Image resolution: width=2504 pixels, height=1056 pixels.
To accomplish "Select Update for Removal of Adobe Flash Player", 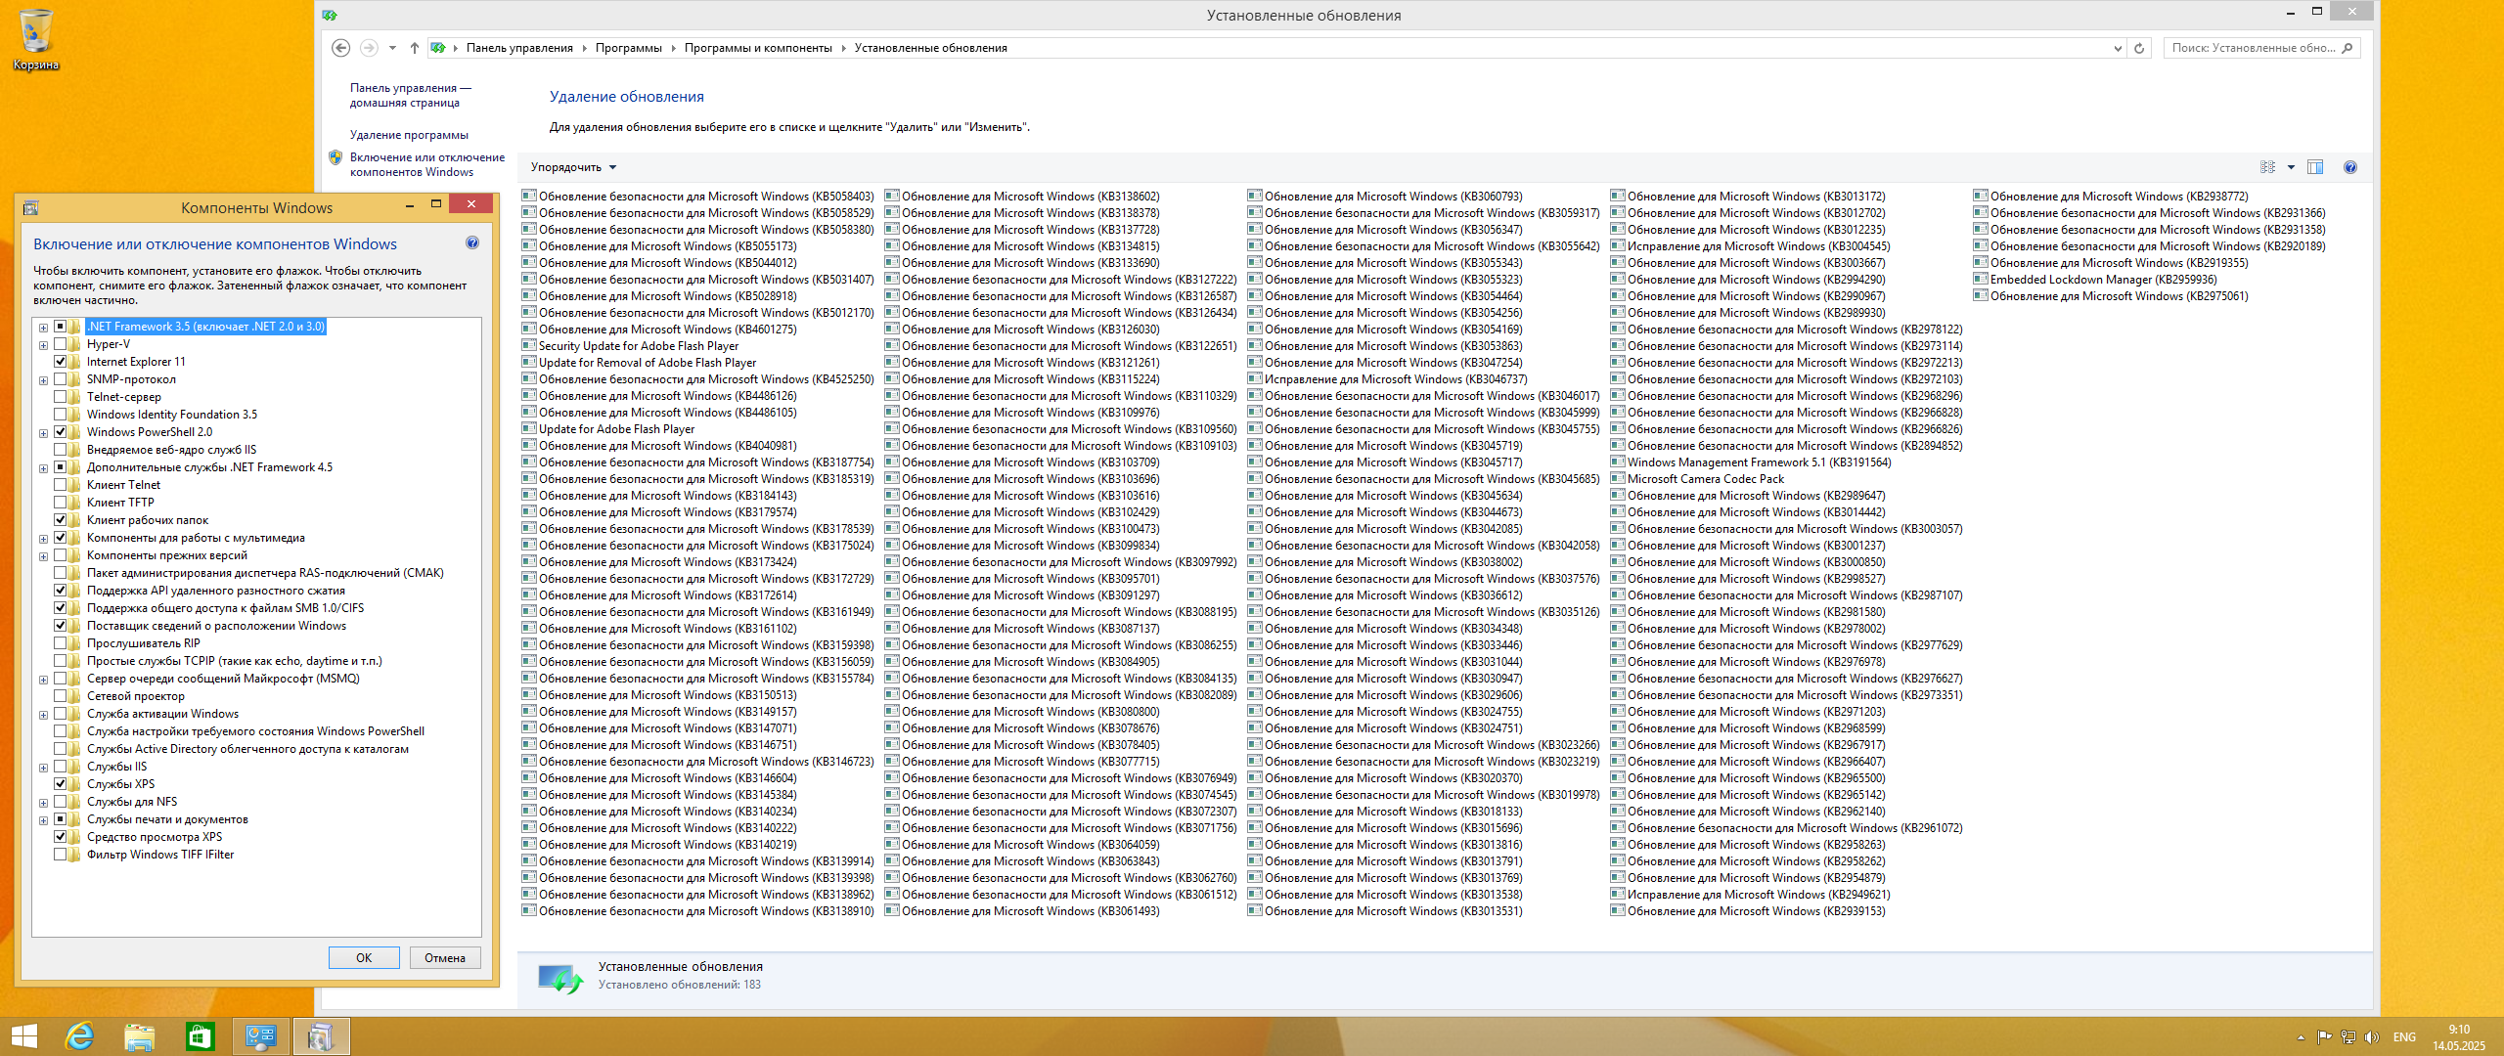I will pos(648,363).
